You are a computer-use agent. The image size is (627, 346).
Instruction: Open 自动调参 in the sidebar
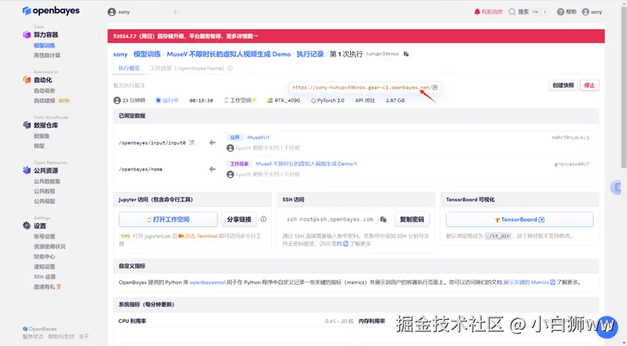point(44,90)
